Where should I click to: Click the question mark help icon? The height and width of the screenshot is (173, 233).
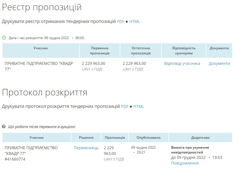click(4, 127)
